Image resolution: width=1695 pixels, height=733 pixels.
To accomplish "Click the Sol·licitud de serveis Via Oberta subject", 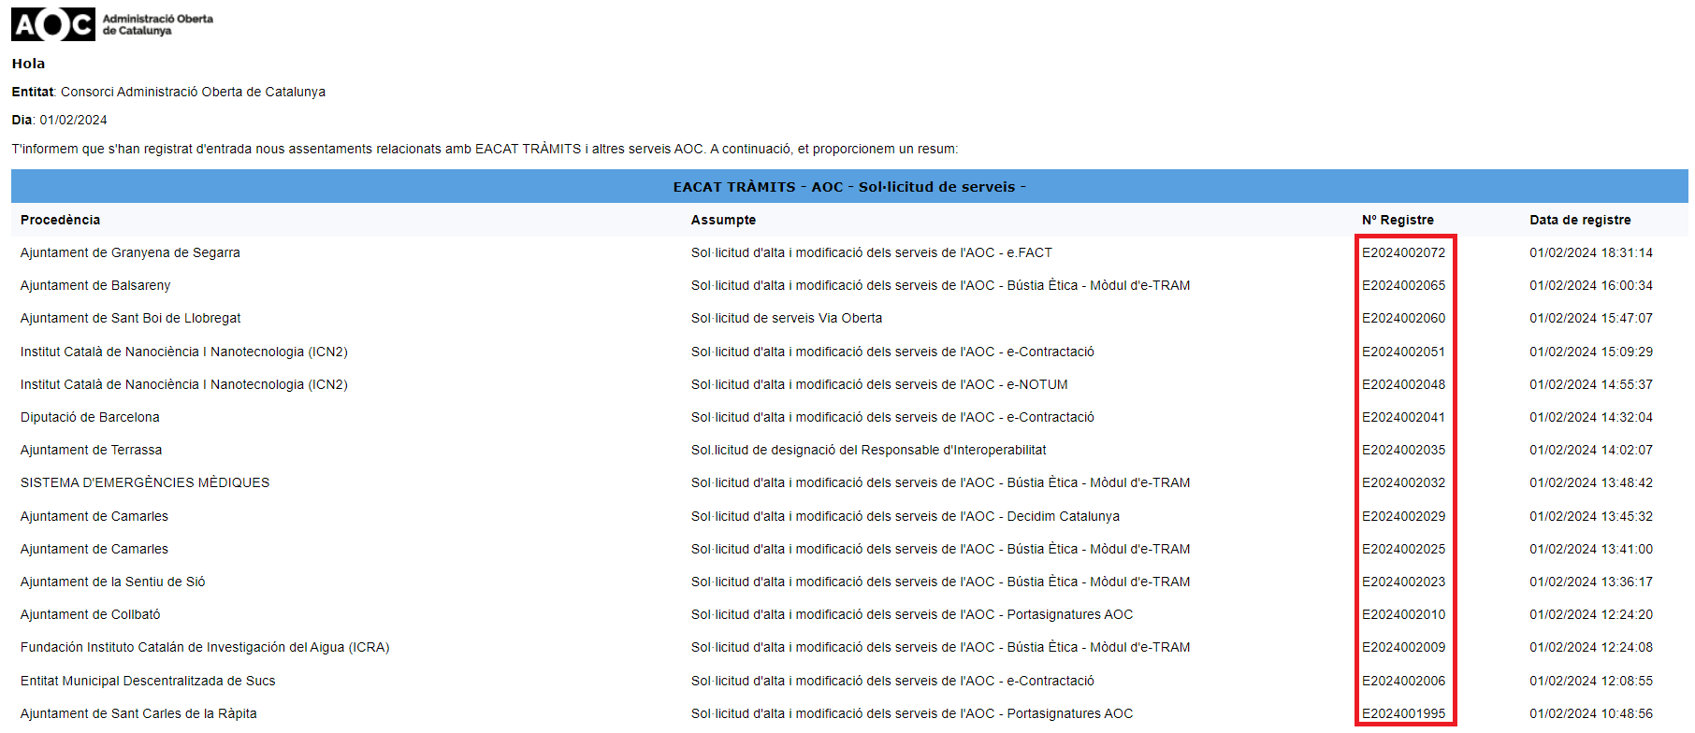I will [786, 318].
